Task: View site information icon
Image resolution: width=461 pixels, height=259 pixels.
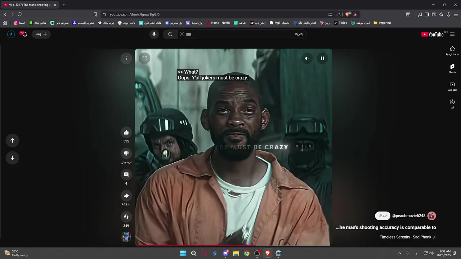Action: click(x=104, y=14)
